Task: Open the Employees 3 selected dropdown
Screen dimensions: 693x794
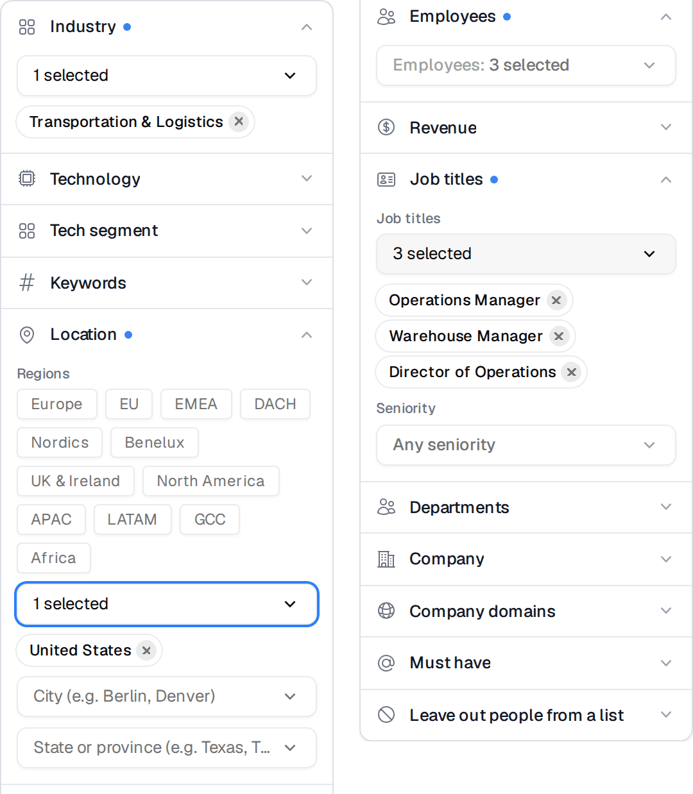Action: 526,65
